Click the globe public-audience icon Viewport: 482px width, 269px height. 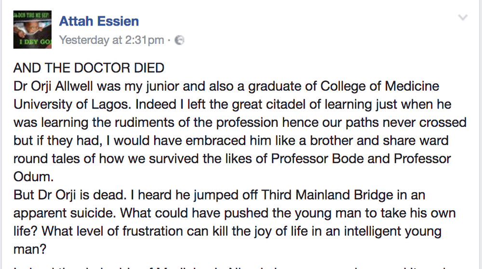(x=179, y=40)
